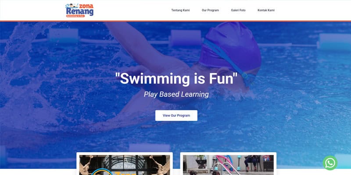The height and width of the screenshot is (175, 351).
Task: Click the "Swimming is Fun" headline
Action: coord(176,79)
